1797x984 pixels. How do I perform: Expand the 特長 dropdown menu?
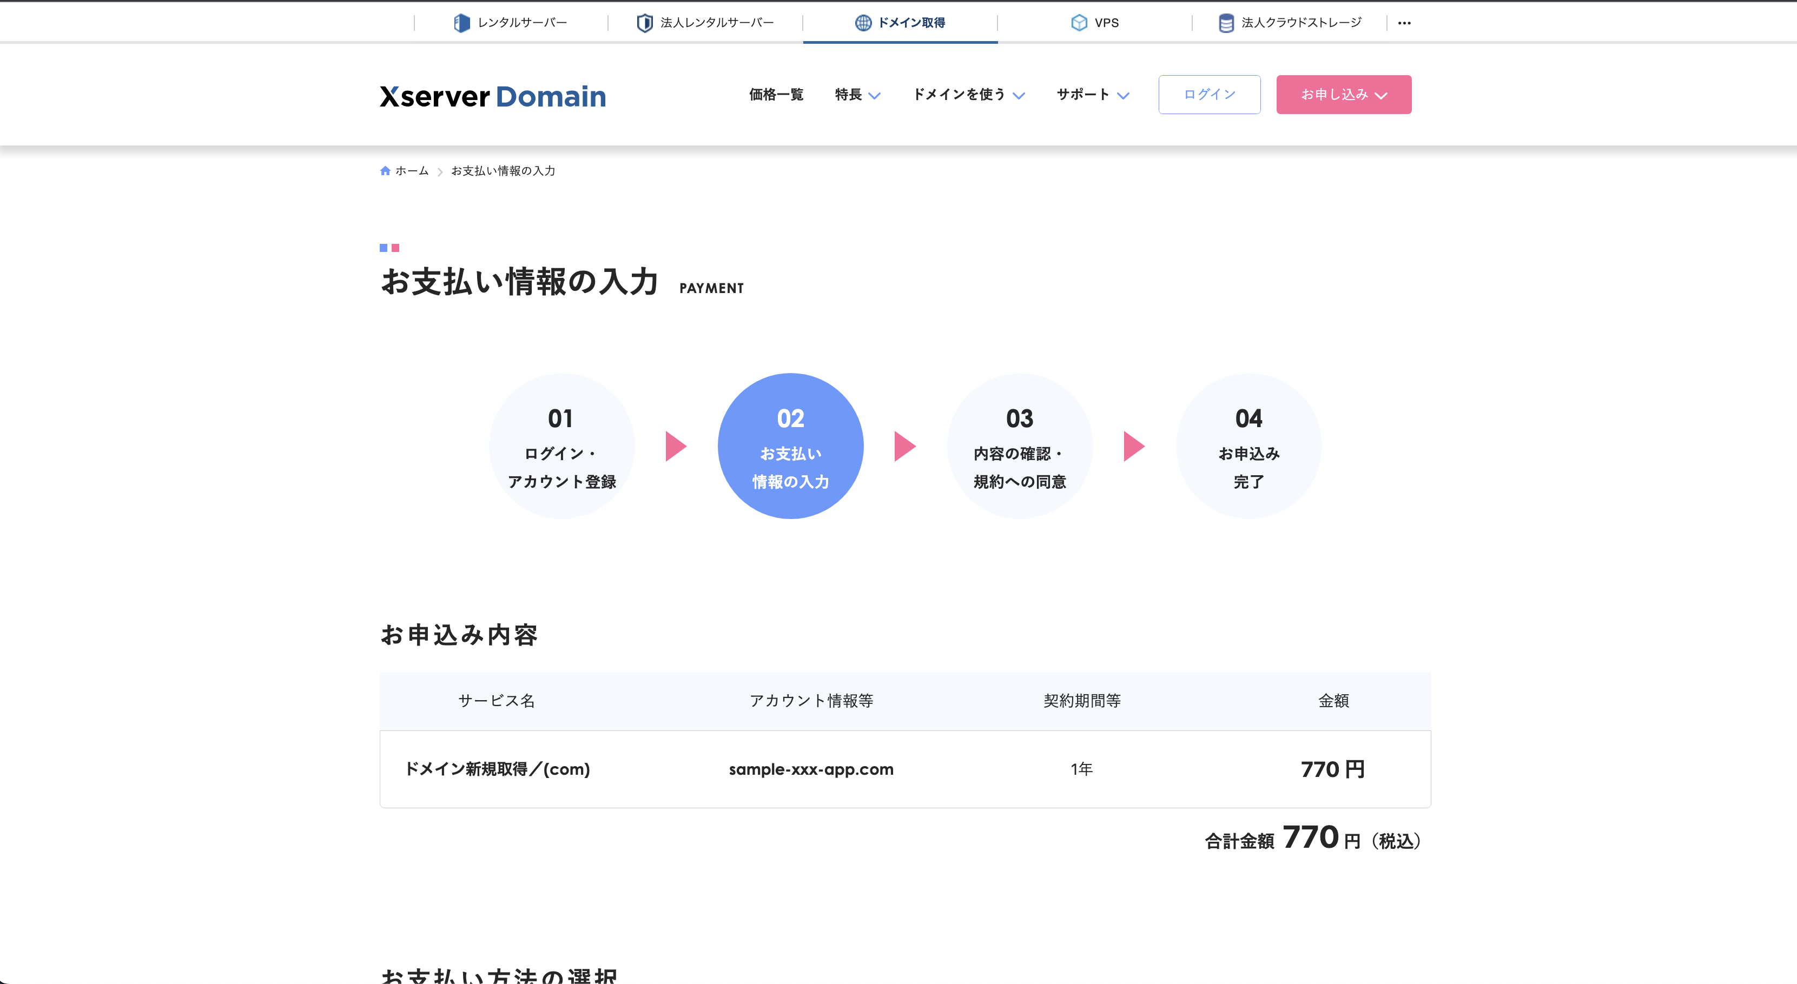click(857, 95)
